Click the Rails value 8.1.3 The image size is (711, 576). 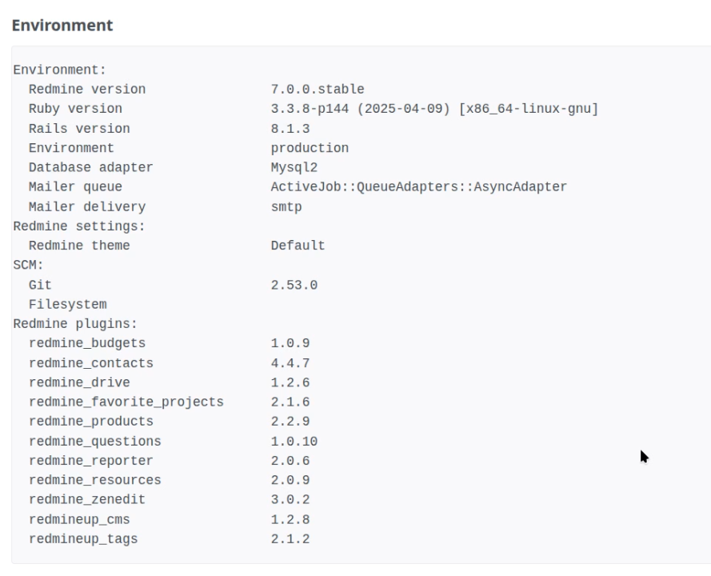coord(290,129)
